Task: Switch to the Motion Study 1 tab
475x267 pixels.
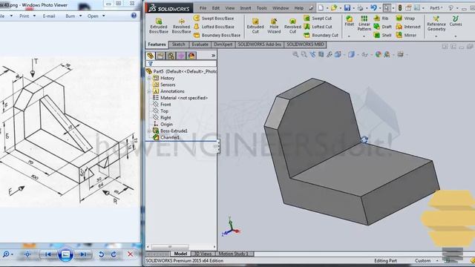Action: (233, 254)
